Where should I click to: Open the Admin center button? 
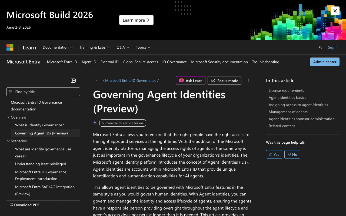[325, 62]
